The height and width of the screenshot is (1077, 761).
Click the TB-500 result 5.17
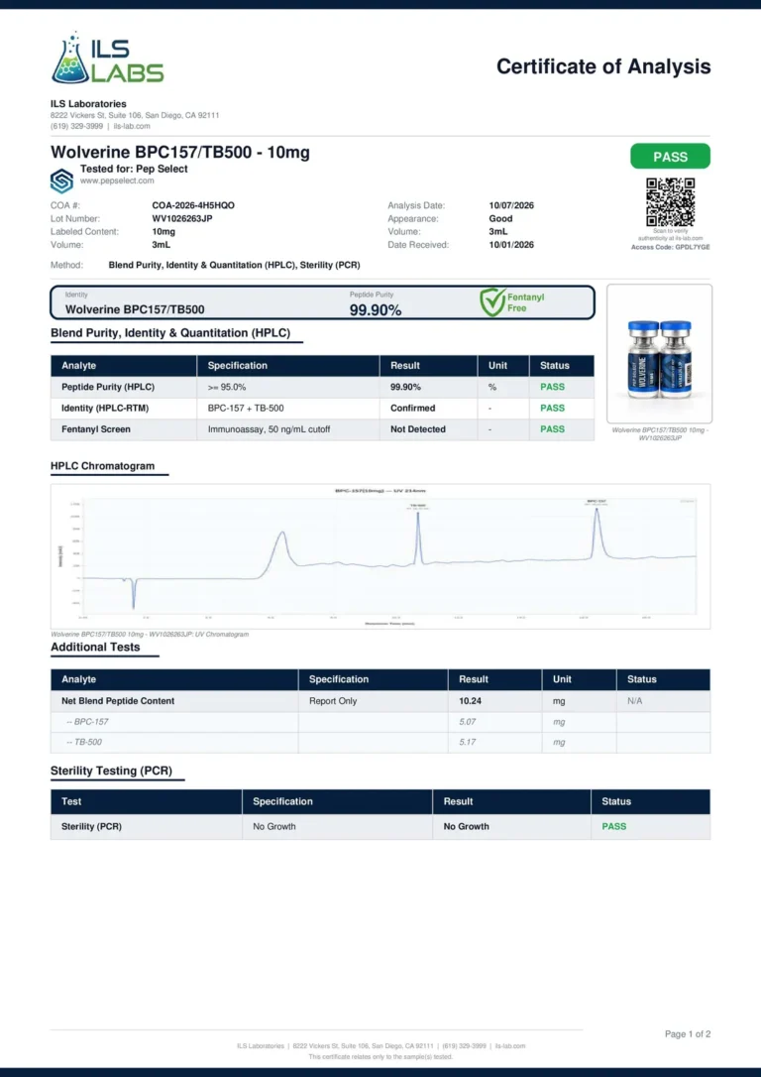click(x=468, y=742)
